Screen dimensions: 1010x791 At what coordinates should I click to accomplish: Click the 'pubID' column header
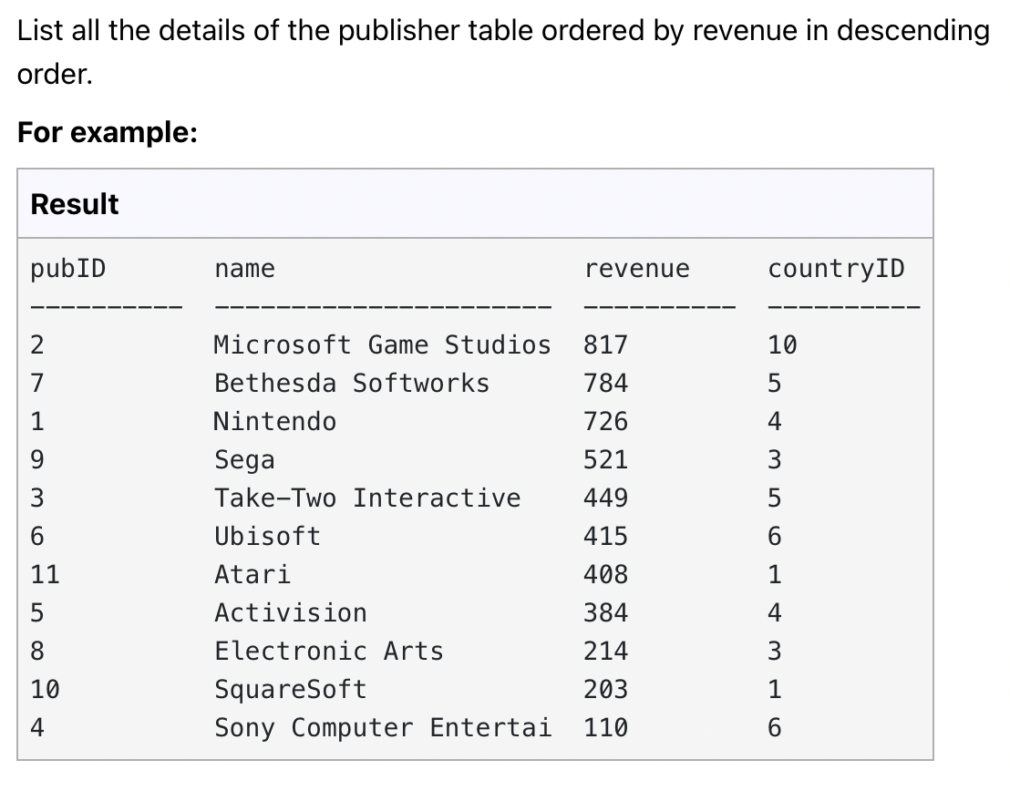(67, 269)
